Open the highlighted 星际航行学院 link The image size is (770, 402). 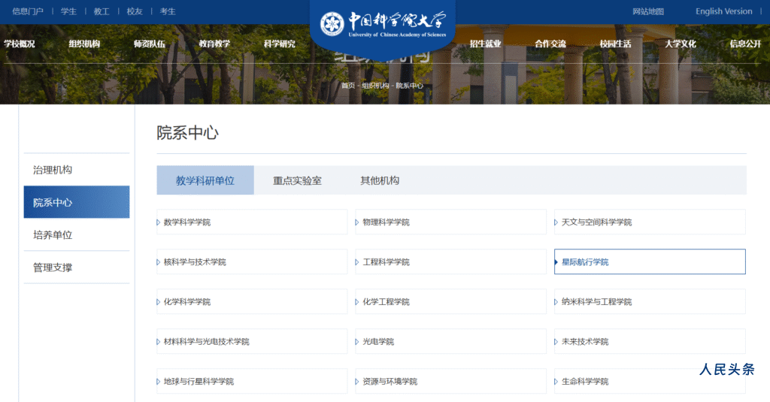pos(650,261)
